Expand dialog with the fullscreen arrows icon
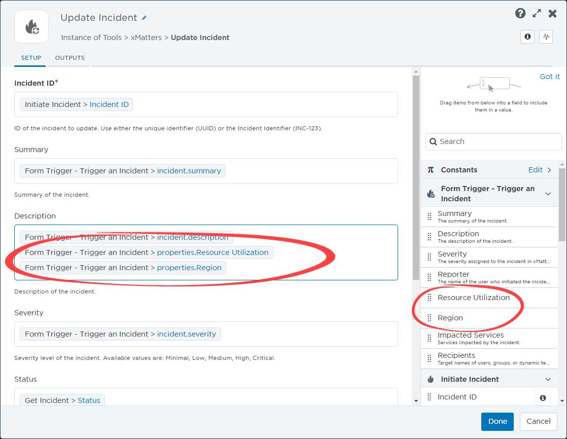The height and width of the screenshot is (439, 567). point(537,13)
